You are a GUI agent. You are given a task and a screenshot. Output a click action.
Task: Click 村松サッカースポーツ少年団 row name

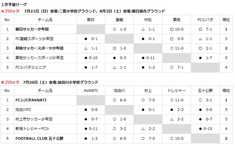[40, 48]
